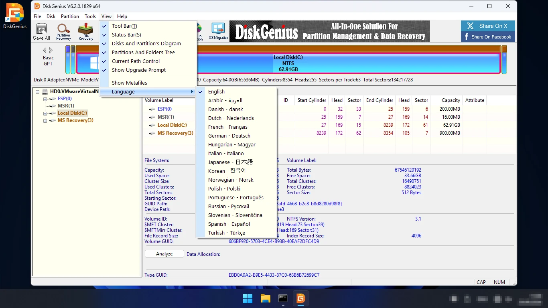548x308 pixels.
Task: Open the Partition Recovery tool
Action: tap(63, 32)
